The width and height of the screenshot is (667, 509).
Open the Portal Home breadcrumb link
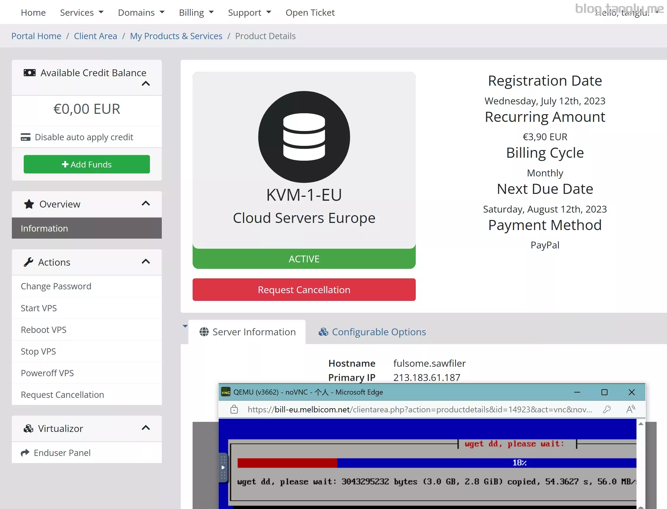coord(36,36)
